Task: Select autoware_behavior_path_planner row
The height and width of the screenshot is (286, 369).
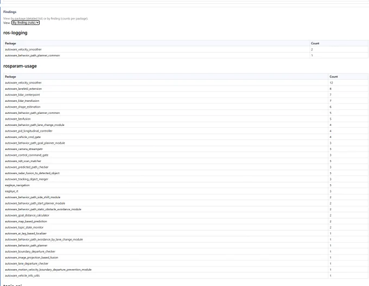Action: click(x=186, y=245)
